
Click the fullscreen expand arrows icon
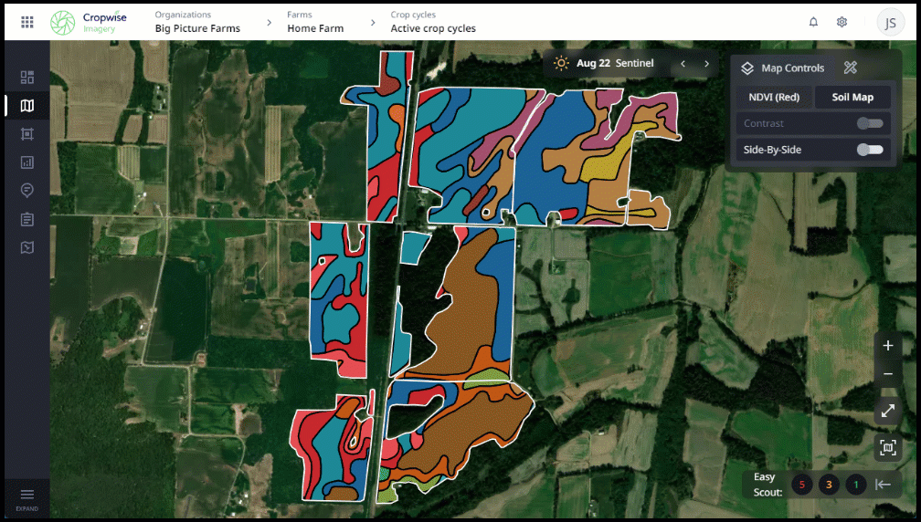(887, 411)
